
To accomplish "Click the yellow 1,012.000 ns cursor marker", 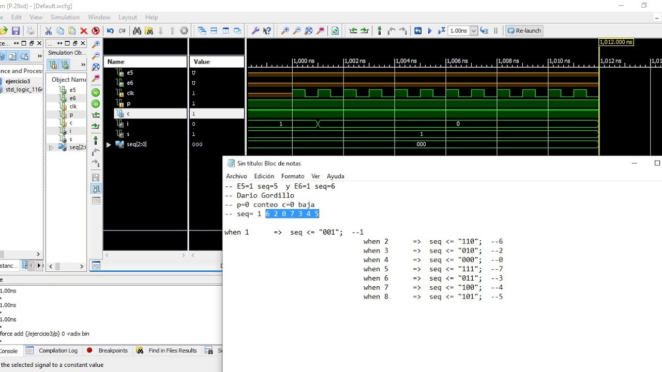I will click(x=616, y=42).
